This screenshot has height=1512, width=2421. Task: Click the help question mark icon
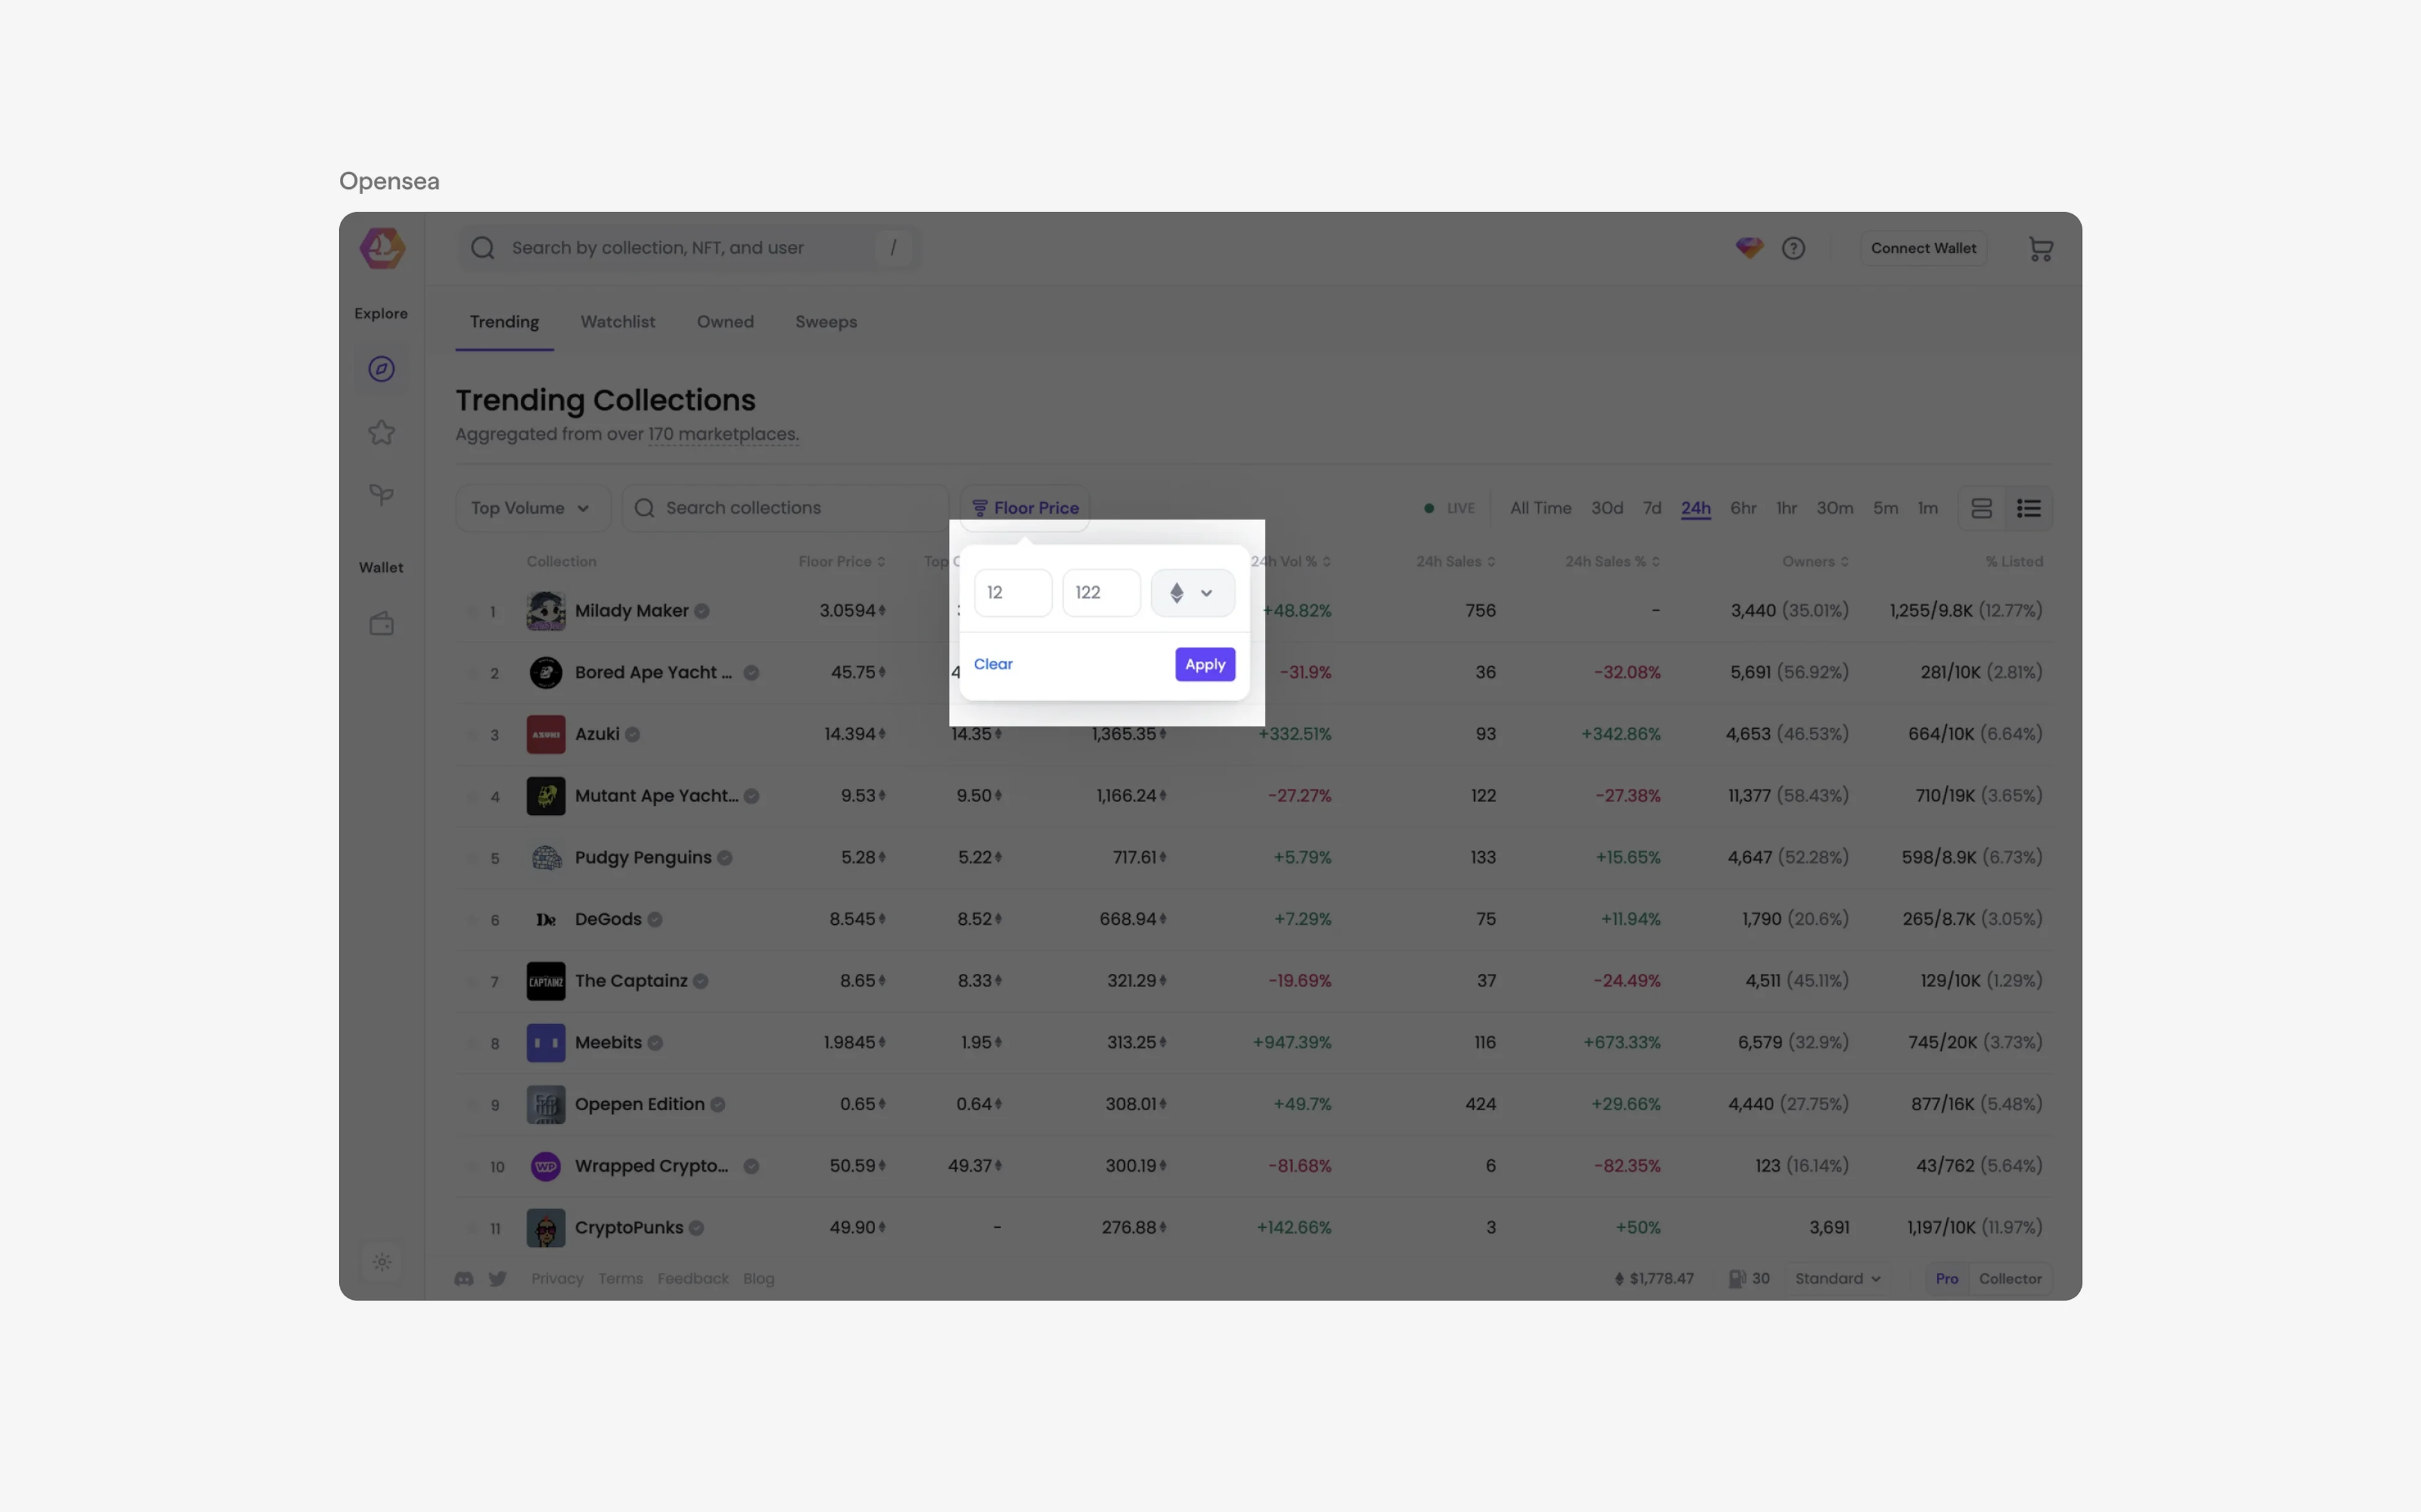[1794, 248]
